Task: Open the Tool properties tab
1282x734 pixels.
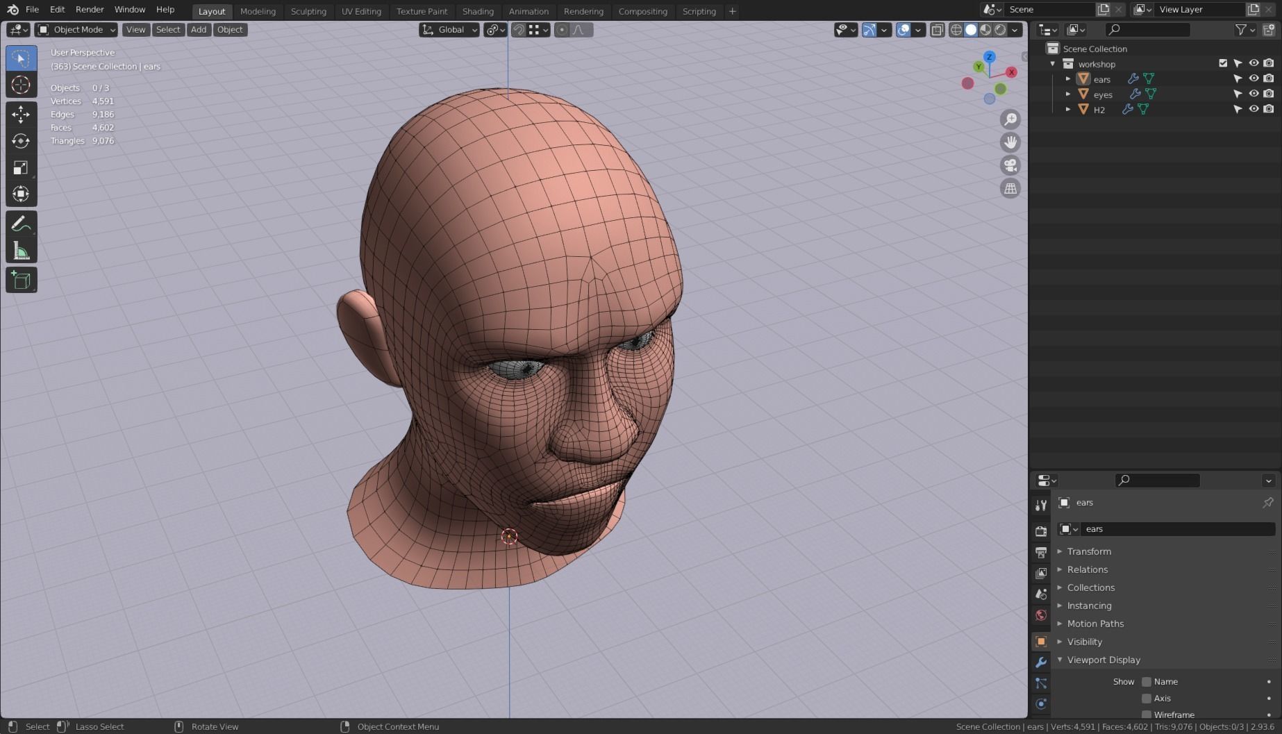Action: pyautogui.click(x=1040, y=505)
